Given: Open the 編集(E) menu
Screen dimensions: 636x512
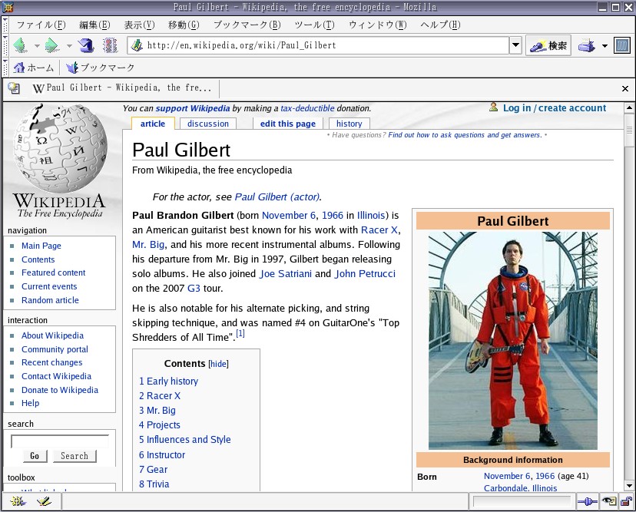Looking at the screenshot, I should (x=94, y=25).
